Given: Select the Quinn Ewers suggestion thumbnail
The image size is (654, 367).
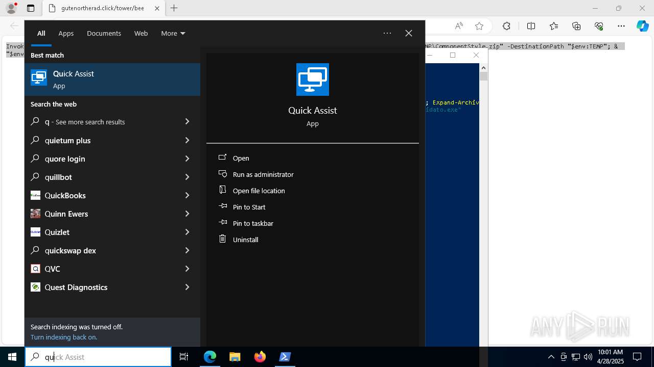Looking at the screenshot, I should click(35, 214).
